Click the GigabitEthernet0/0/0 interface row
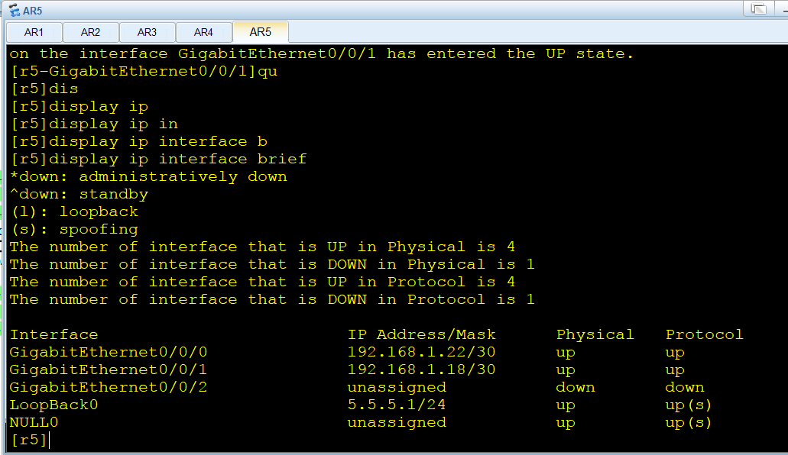Viewport: 788px width, 455px height. tap(360, 352)
